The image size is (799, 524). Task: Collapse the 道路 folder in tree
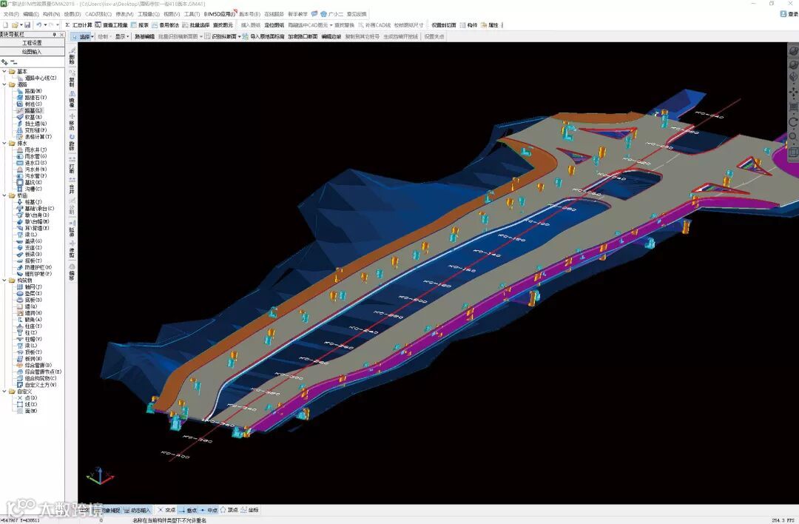coord(4,84)
